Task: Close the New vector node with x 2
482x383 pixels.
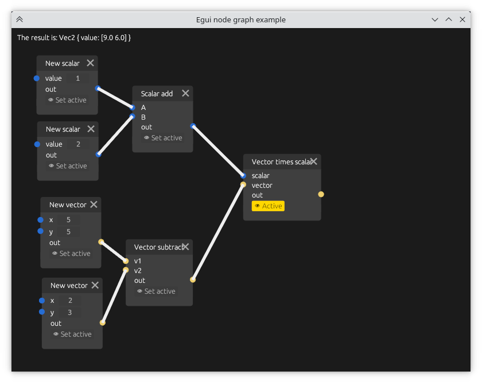Action: coord(95,285)
